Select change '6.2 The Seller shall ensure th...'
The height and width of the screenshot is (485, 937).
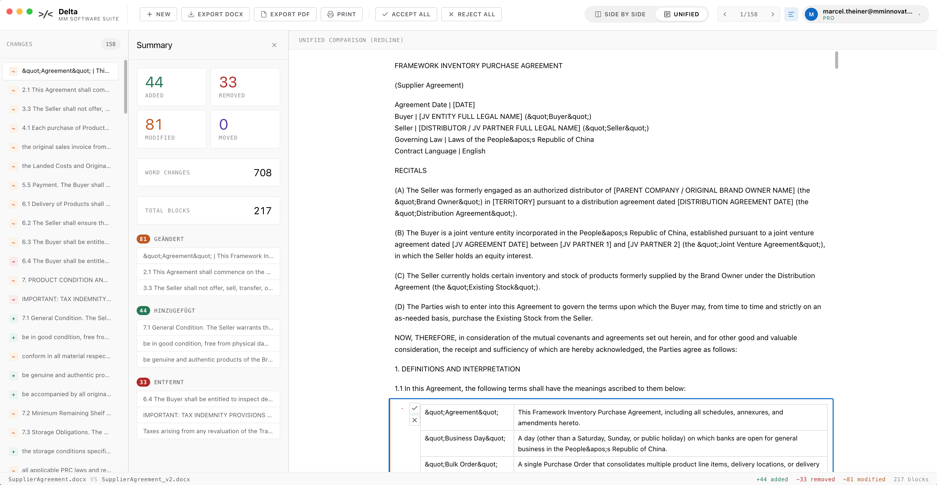coord(61,223)
